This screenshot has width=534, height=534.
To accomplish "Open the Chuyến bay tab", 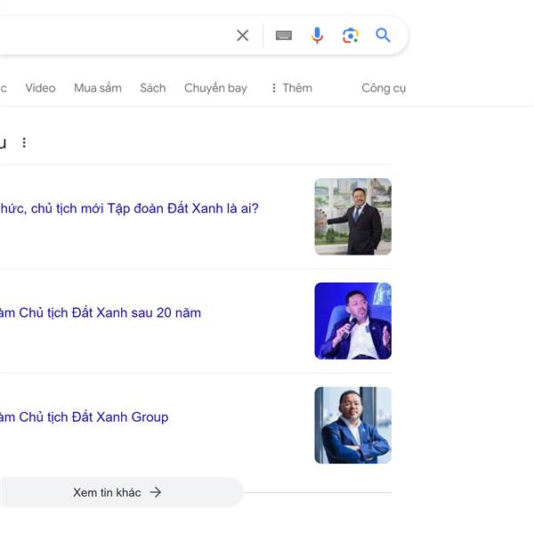I will point(215,88).
